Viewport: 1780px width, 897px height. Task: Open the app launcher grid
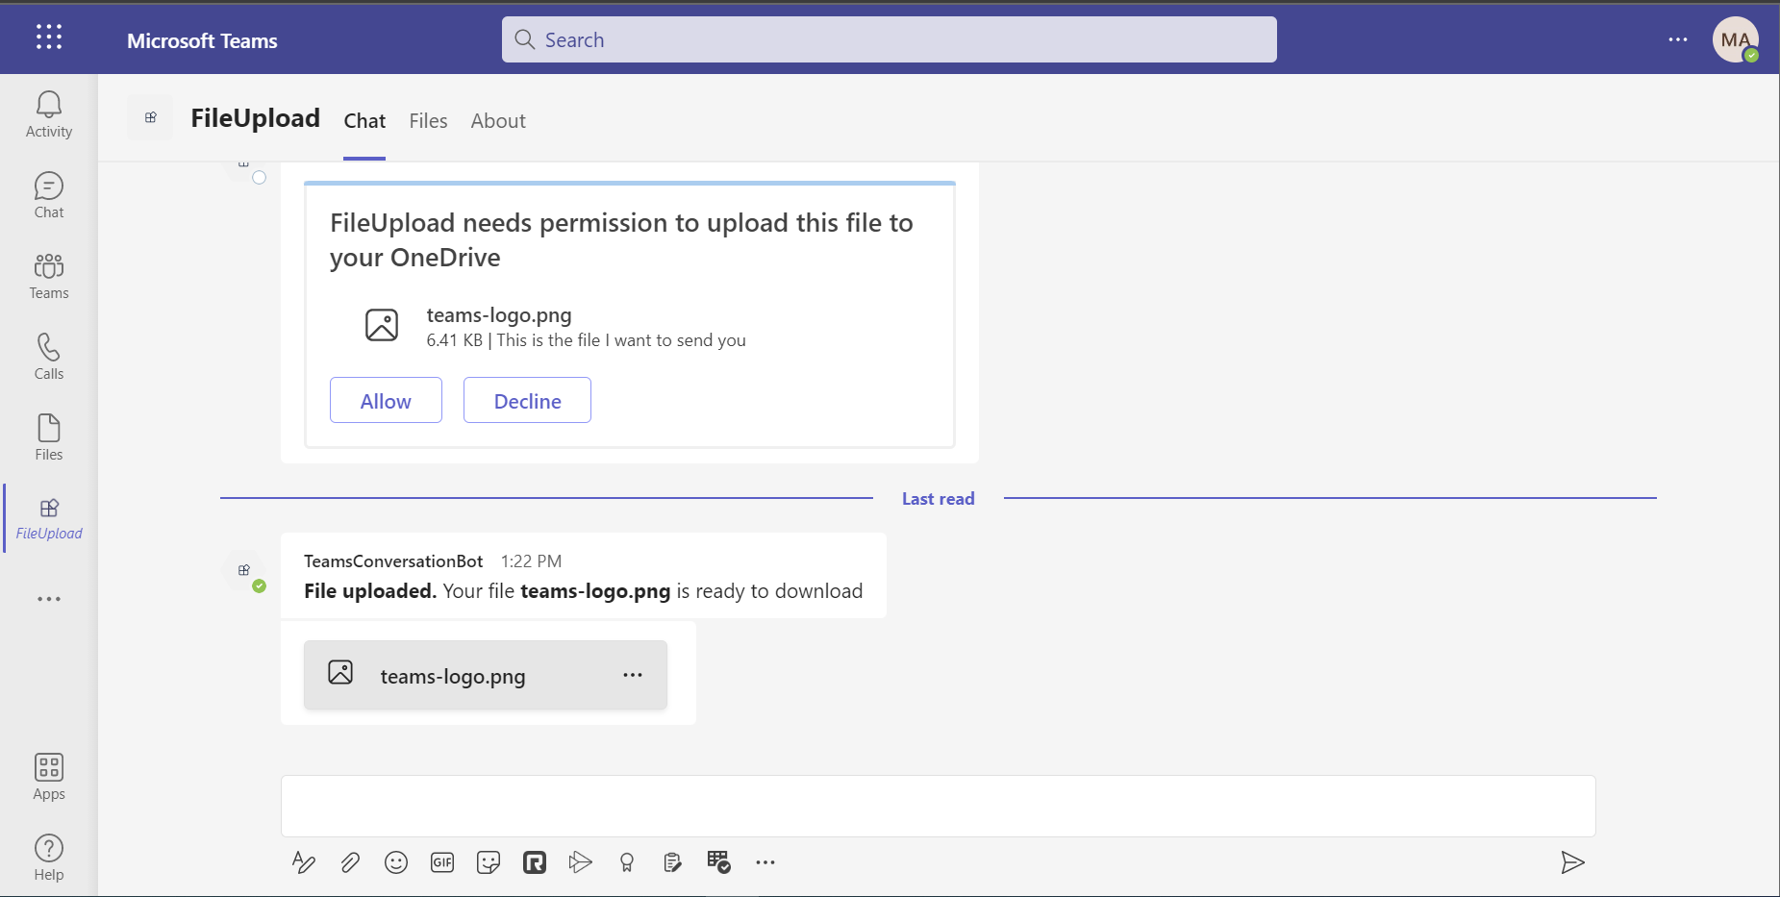pyautogui.click(x=49, y=37)
